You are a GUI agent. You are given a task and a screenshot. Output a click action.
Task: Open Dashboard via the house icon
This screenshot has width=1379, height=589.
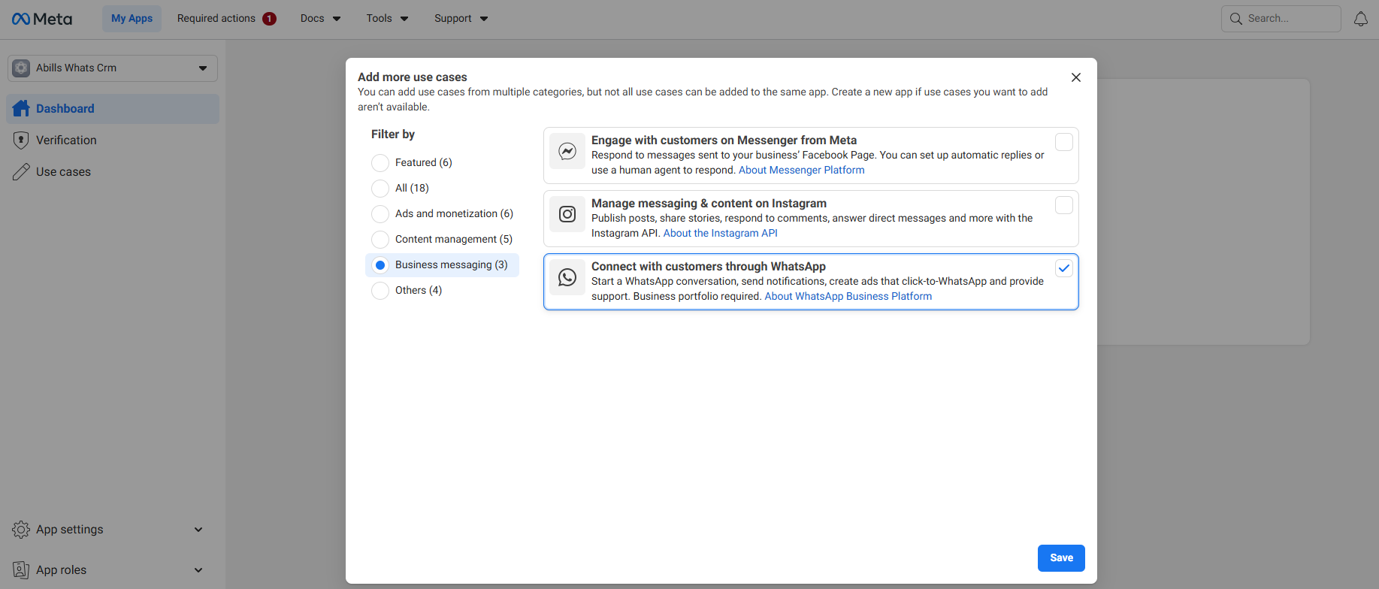(x=21, y=108)
